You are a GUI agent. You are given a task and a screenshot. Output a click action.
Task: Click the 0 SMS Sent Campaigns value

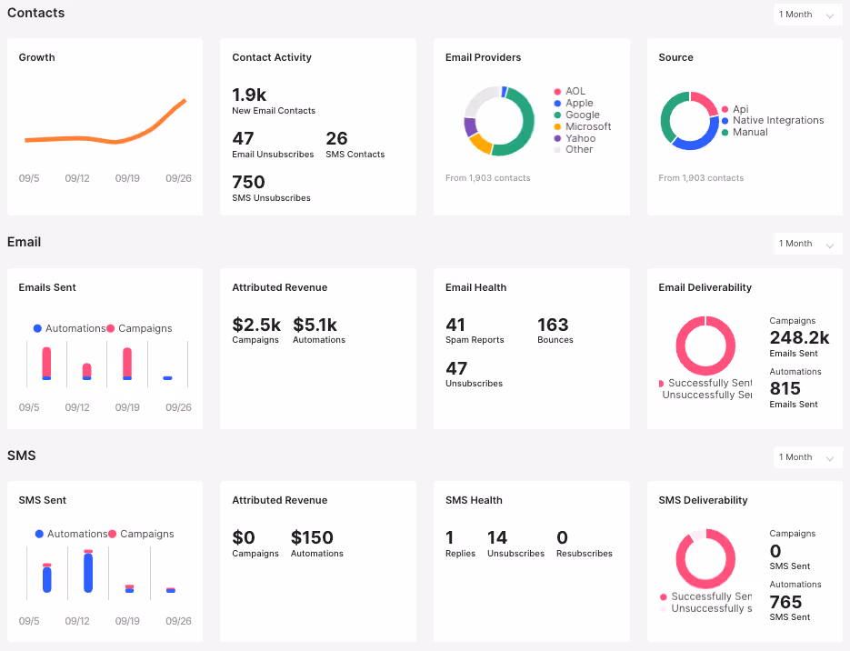(x=775, y=551)
